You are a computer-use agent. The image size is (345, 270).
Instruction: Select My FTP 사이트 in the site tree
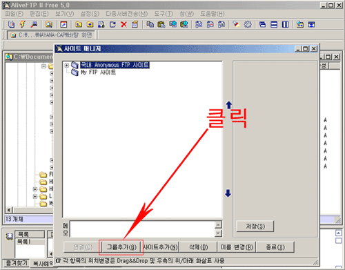point(98,73)
